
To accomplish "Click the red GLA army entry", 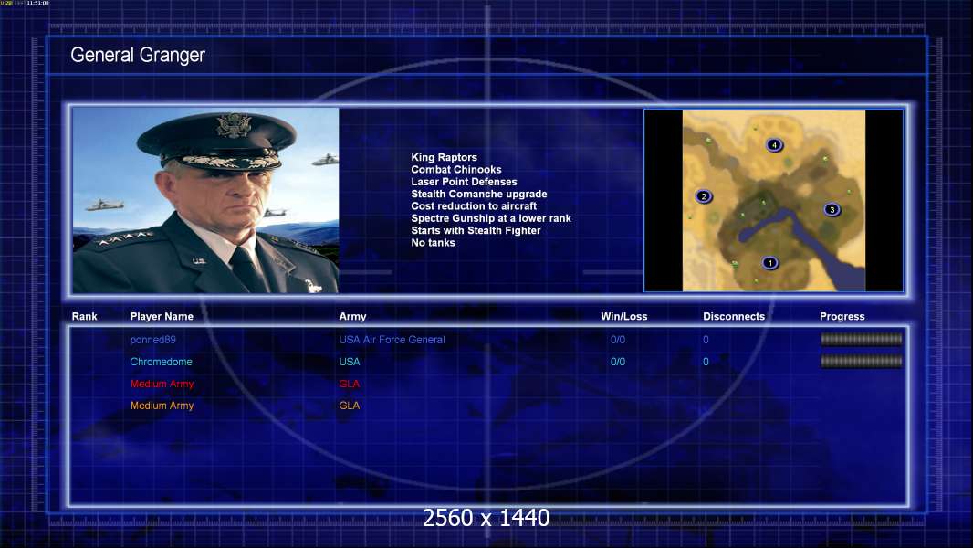I will pyautogui.click(x=350, y=385).
